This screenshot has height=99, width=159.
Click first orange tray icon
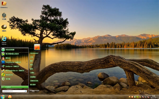130,97
